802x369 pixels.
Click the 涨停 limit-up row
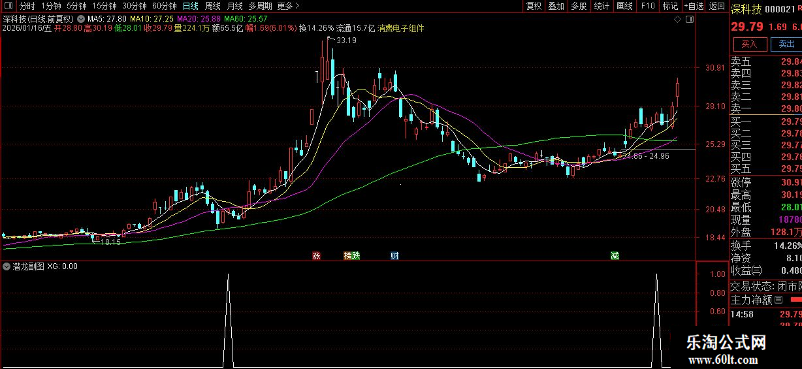click(x=765, y=182)
